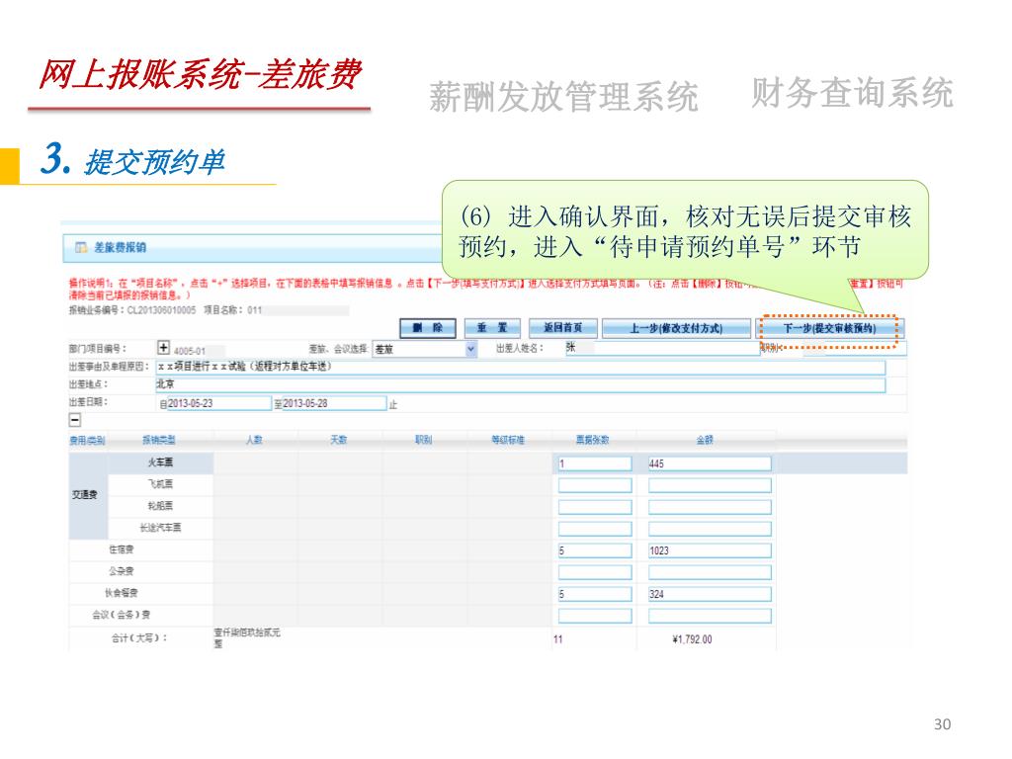Click the 返回首页 button
The image size is (1012, 759).
click(x=562, y=328)
